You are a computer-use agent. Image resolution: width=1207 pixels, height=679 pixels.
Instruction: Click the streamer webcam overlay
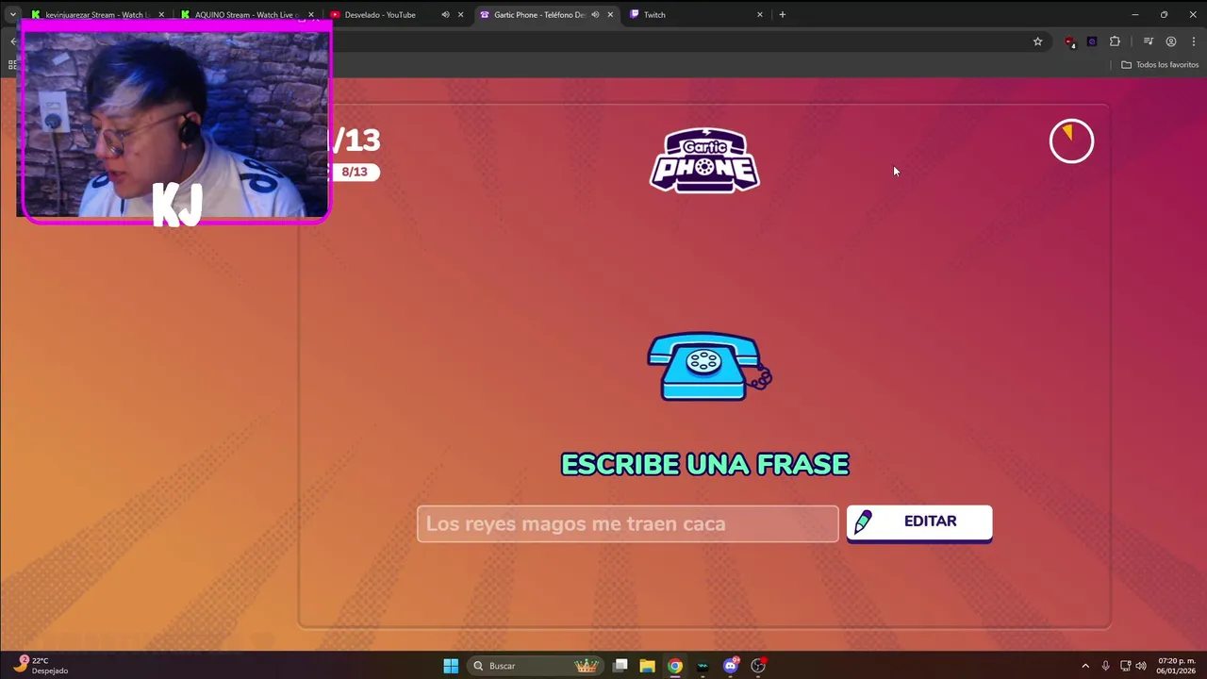pyautogui.click(x=174, y=123)
